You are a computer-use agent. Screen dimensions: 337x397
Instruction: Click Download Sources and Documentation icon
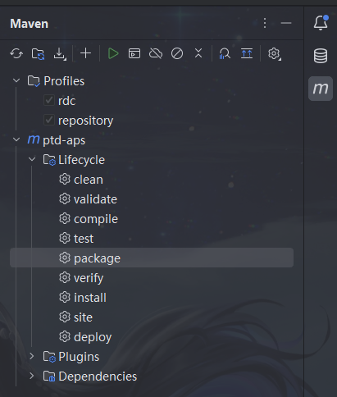[59, 53]
